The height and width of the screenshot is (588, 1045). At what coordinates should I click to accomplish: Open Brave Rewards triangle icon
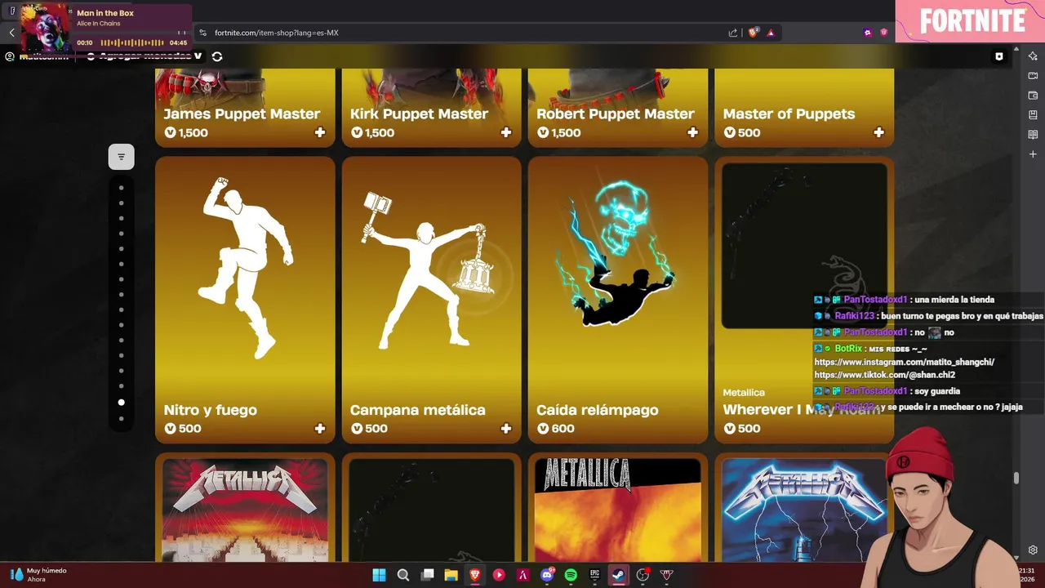click(771, 33)
